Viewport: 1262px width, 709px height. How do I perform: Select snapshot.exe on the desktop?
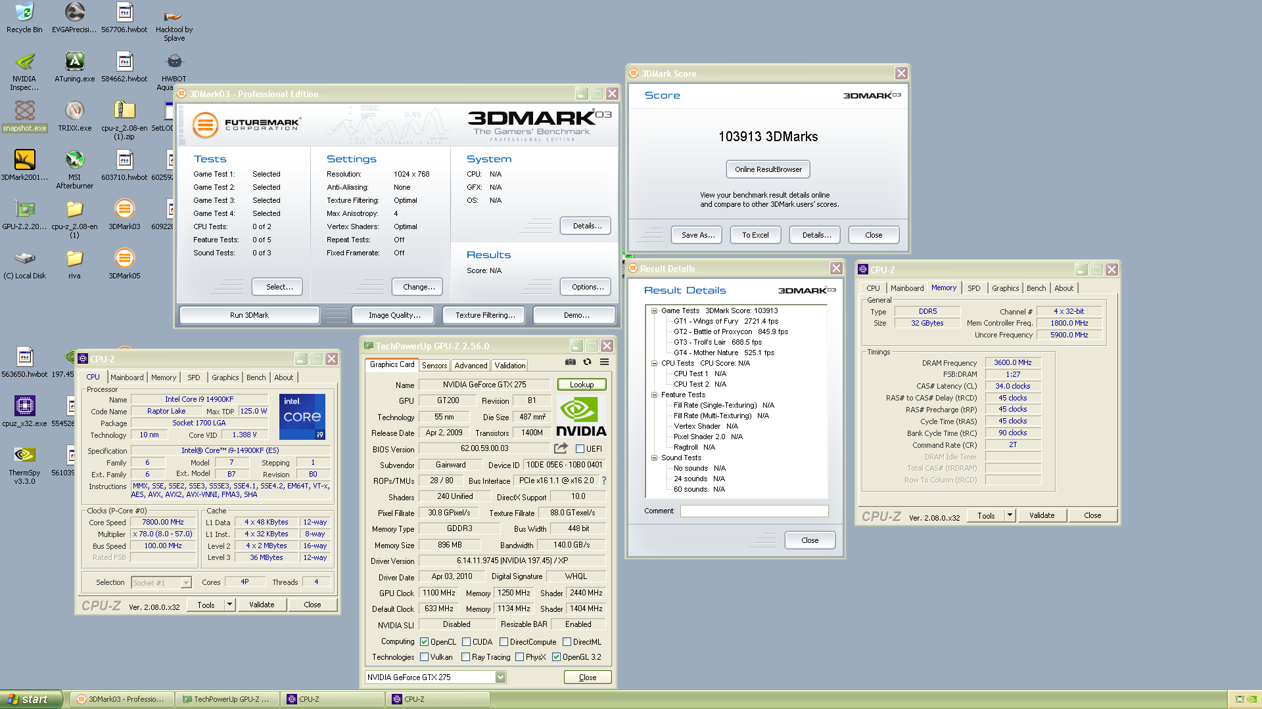pos(24,116)
